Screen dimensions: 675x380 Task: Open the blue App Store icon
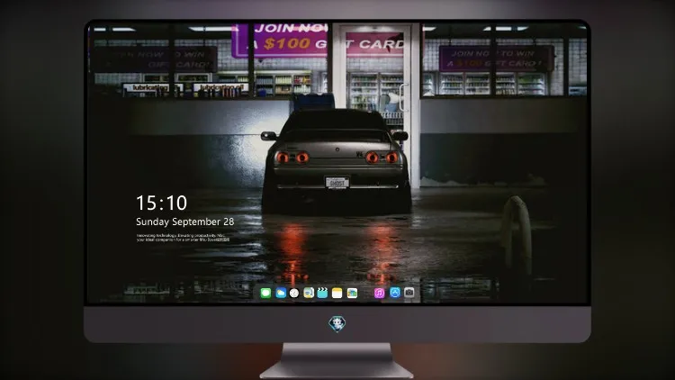point(395,293)
